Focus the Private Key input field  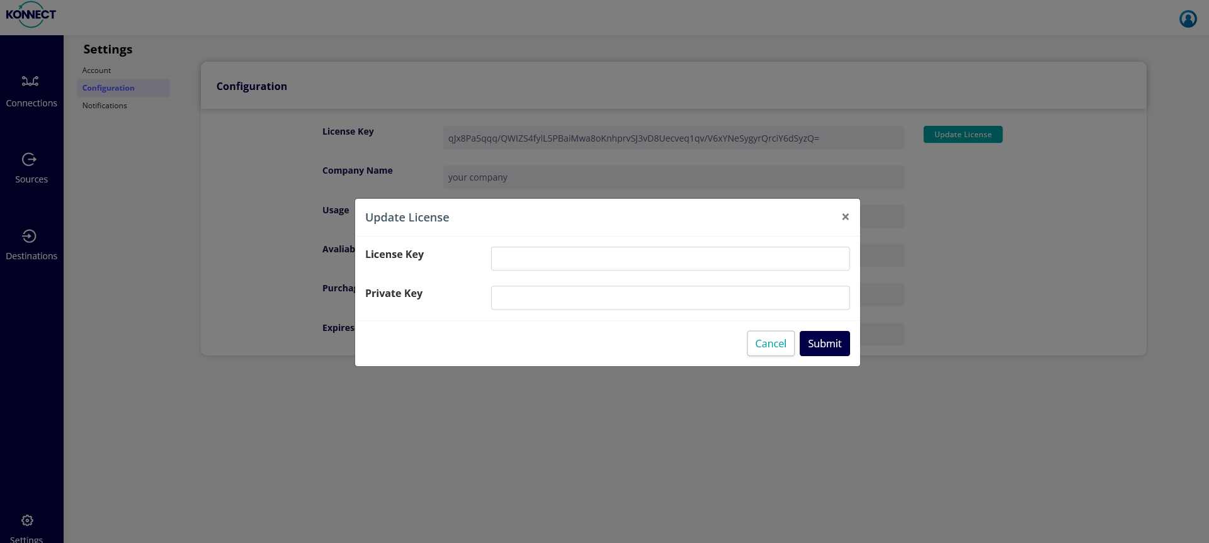[x=670, y=298]
